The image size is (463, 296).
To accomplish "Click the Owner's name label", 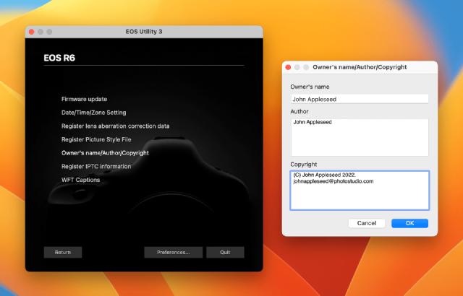I will click(x=310, y=87).
